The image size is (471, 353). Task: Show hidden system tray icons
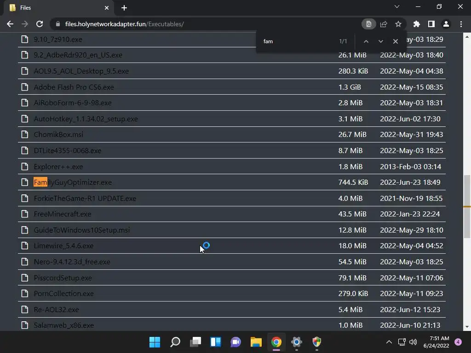(x=389, y=342)
